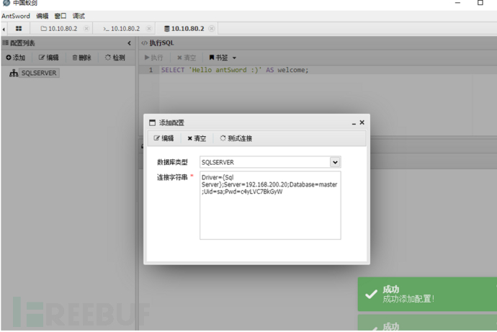Switch to the terminal 10.10.80.2 tab

pos(122,29)
